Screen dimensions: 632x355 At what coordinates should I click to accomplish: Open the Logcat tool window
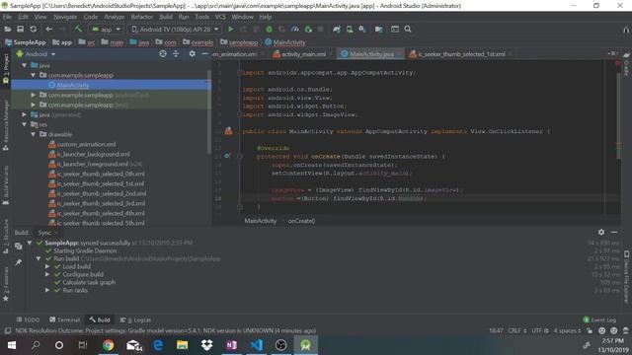pos(136,319)
